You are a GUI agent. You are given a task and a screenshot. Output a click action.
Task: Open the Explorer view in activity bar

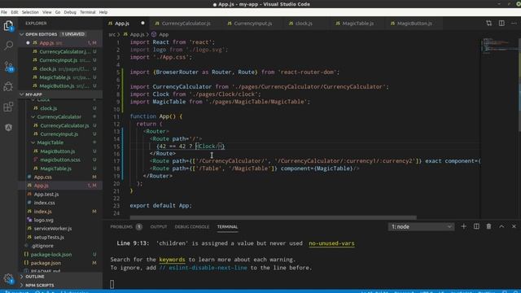pyautogui.click(x=8, y=25)
